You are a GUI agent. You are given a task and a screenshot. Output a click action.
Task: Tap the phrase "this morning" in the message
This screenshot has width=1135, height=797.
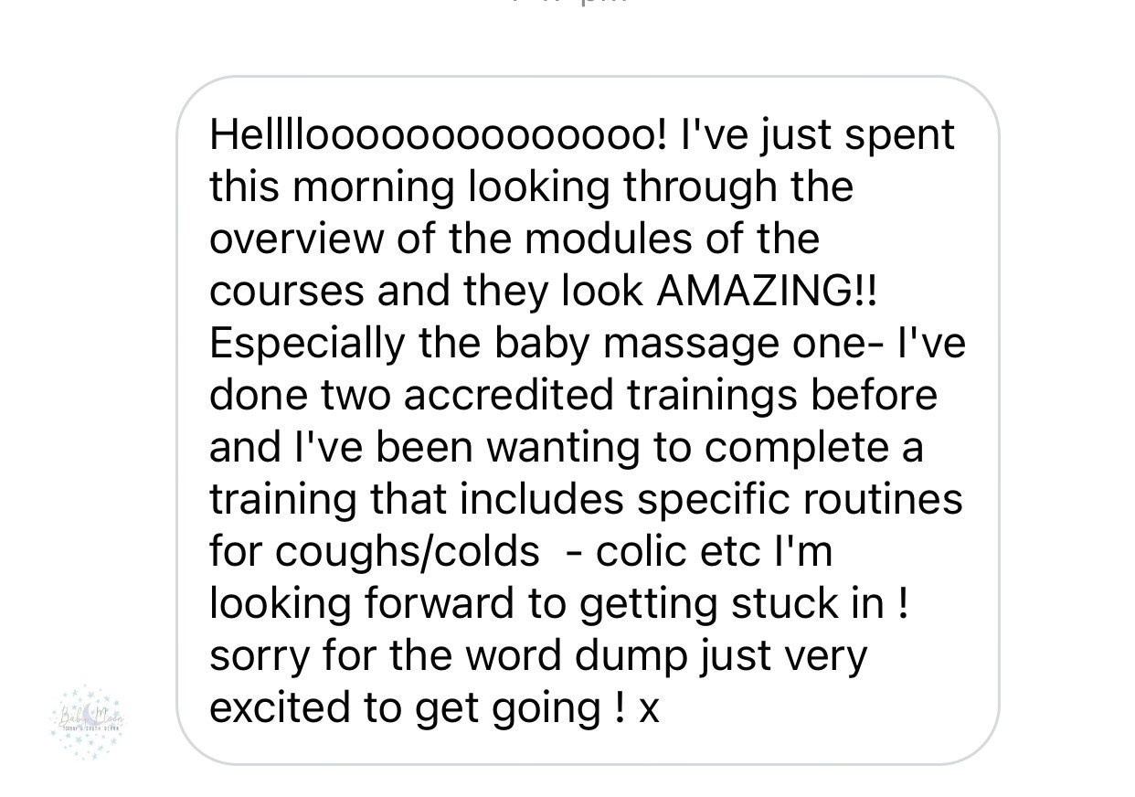point(332,188)
